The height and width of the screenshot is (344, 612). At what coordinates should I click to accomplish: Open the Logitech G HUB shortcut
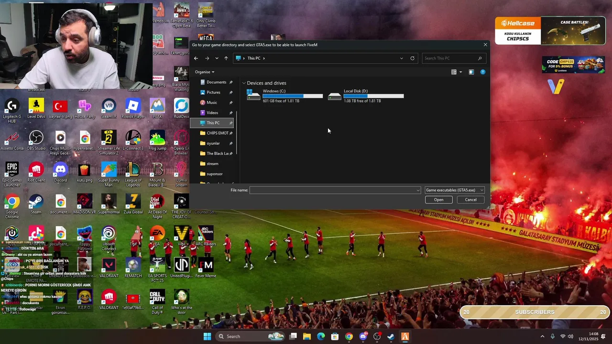click(12, 111)
